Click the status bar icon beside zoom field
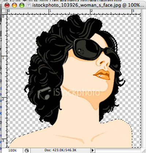146x153 pixels. (27, 150)
